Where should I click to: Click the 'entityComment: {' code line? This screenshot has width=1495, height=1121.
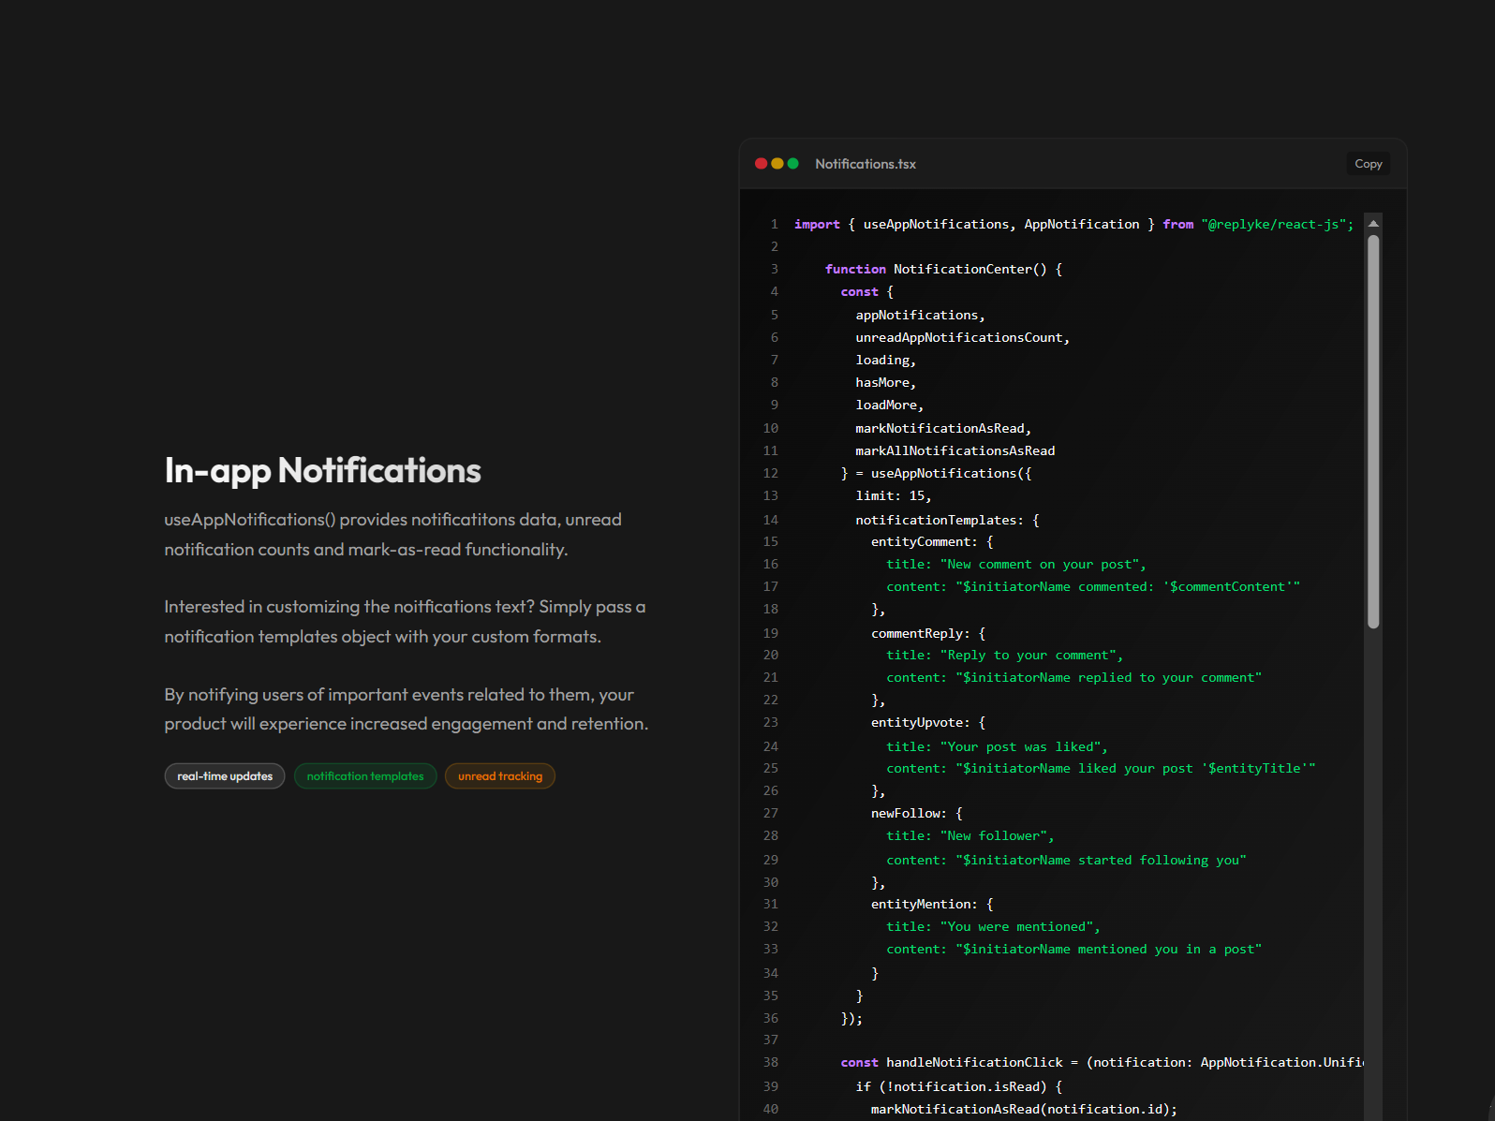click(931, 542)
